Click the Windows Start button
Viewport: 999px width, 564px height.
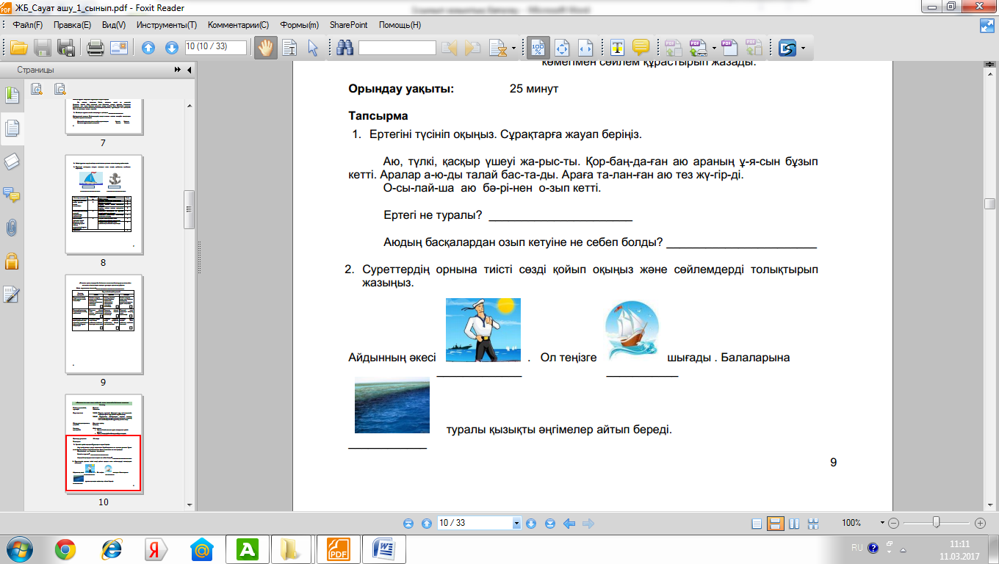point(20,549)
